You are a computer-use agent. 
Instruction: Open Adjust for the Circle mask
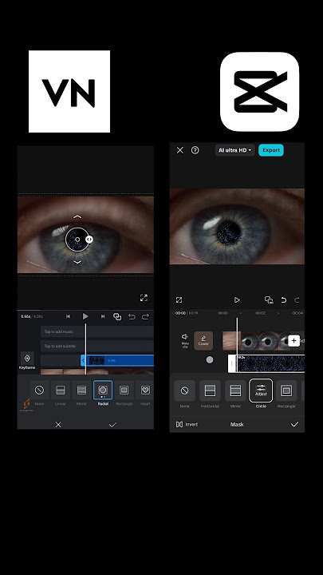[261, 391]
